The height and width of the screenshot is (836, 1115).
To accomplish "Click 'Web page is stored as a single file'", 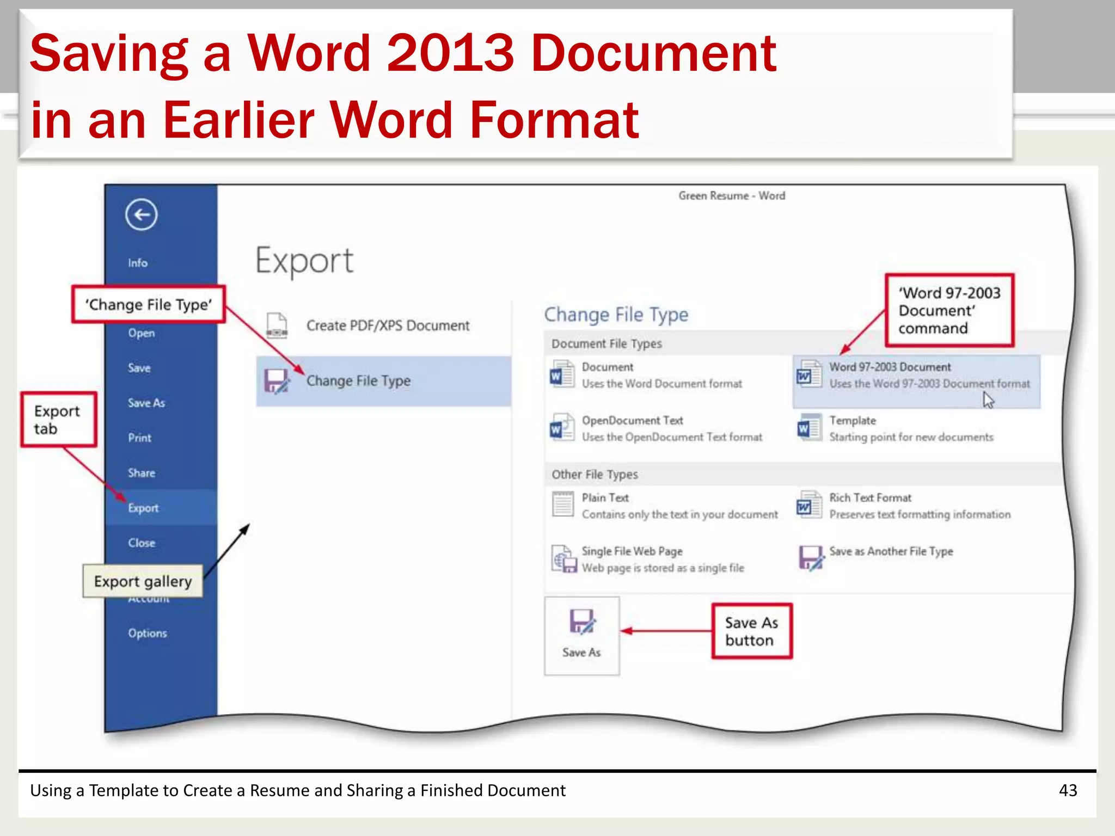I will click(663, 568).
